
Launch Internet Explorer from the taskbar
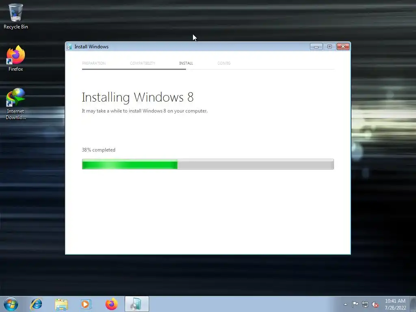[36, 304]
